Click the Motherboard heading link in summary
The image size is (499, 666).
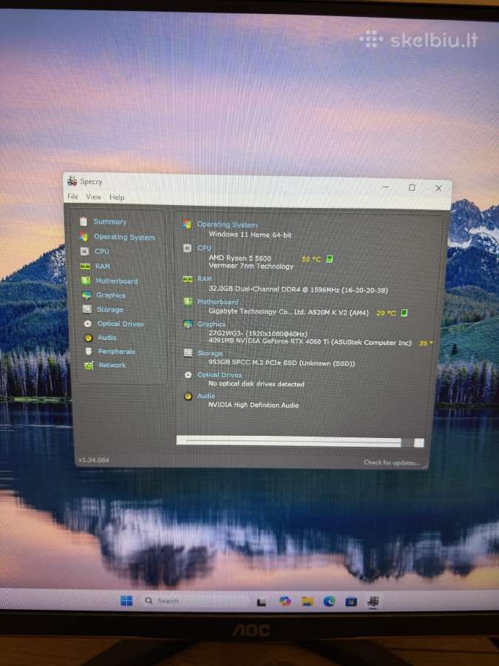pyautogui.click(x=217, y=302)
